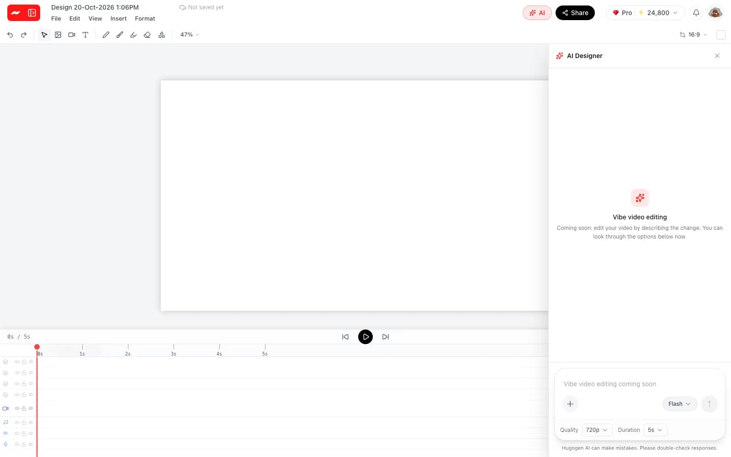Toggle lock on the video track

click(24, 409)
